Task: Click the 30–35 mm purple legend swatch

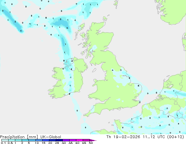Action: (66, 140)
